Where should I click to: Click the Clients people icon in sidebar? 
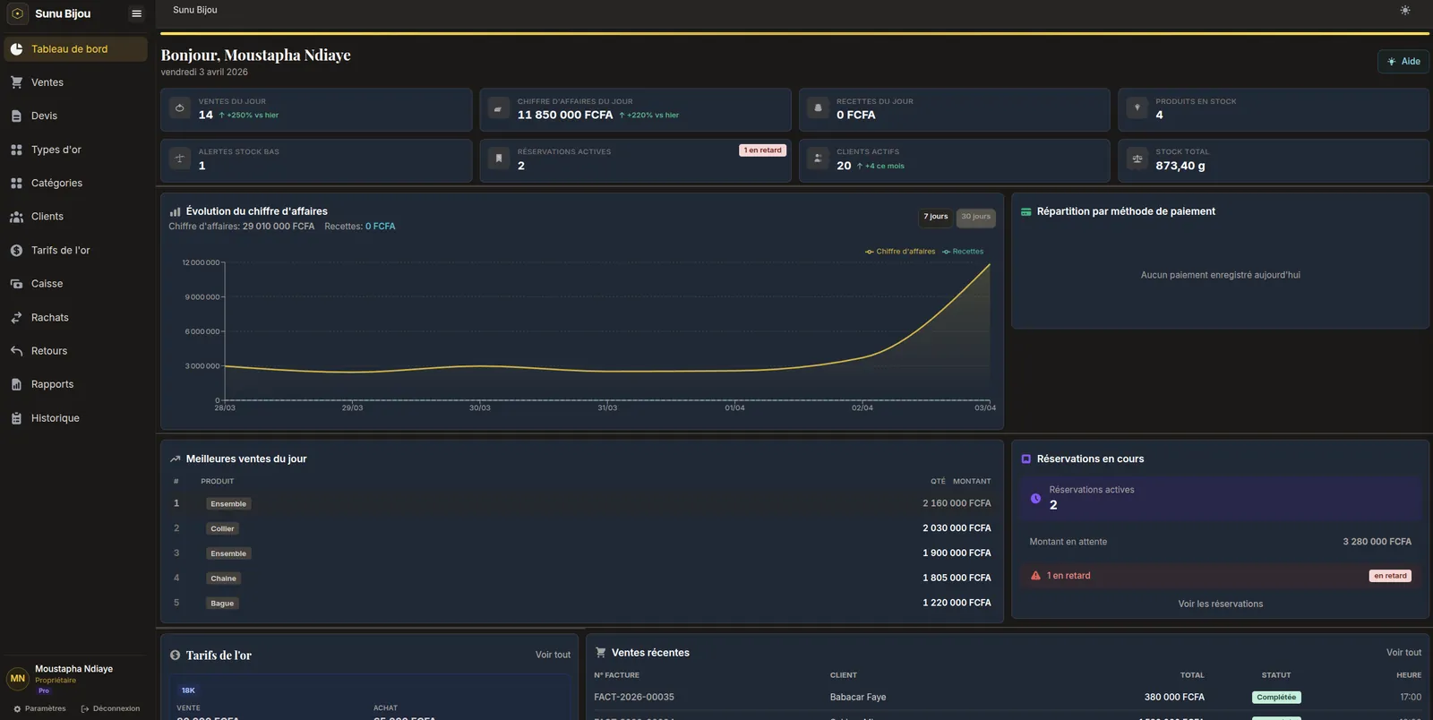(x=16, y=217)
